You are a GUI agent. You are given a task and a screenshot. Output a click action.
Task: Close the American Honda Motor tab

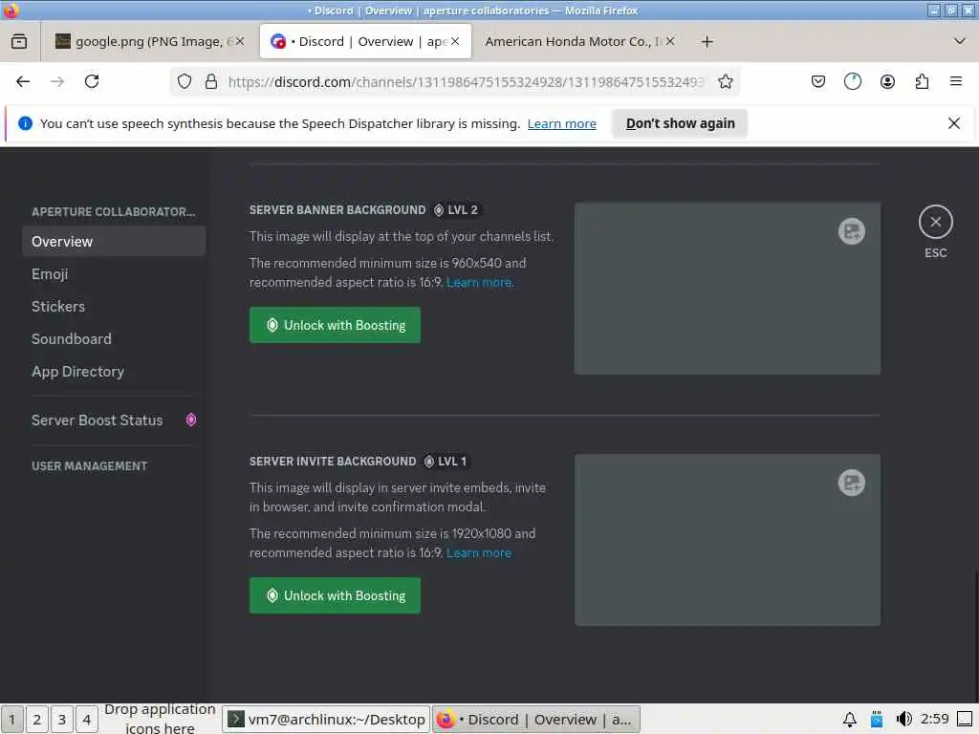(x=670, y=41)
